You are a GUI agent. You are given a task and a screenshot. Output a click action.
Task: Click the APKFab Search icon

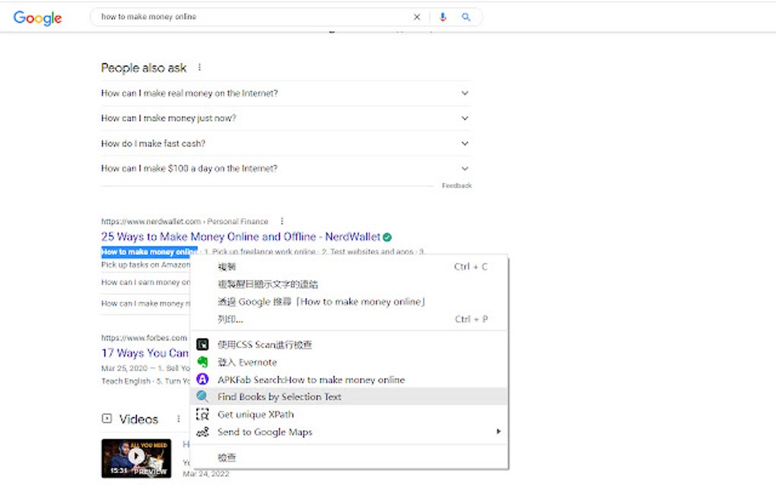(x=202, y=379)
